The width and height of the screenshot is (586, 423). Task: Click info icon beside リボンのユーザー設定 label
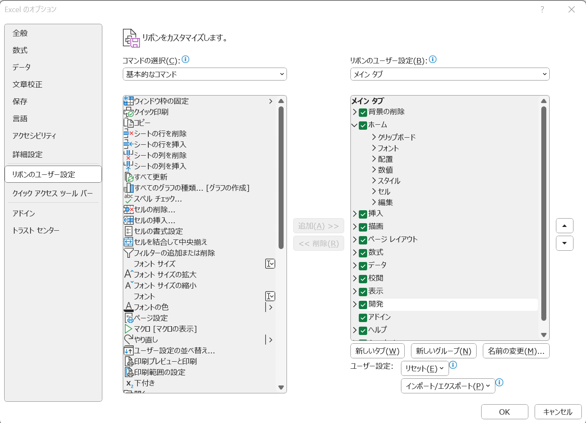(433, 59)
